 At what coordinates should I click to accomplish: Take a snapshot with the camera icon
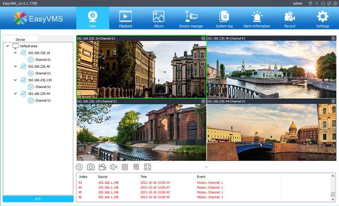(x=91, y=167)
